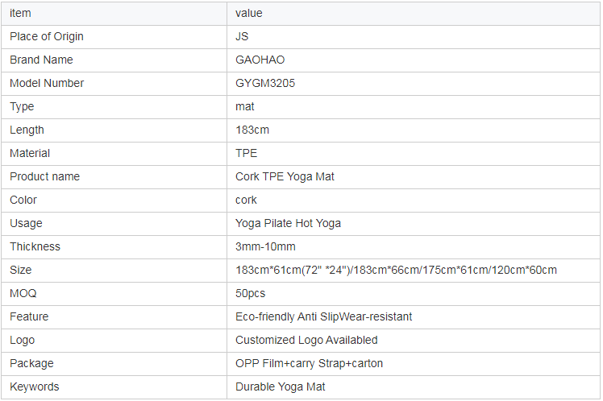Viewport: 603px width, 401px height.
Task: Select the "OPP Film+carry Strap+carton" package value
Action: tap(309, 363)
